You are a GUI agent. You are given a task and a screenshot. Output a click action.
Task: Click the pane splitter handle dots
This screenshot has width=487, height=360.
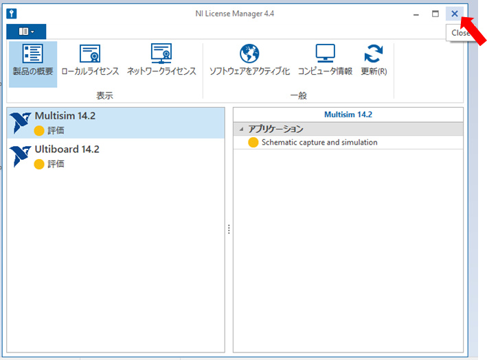(229, 230)
